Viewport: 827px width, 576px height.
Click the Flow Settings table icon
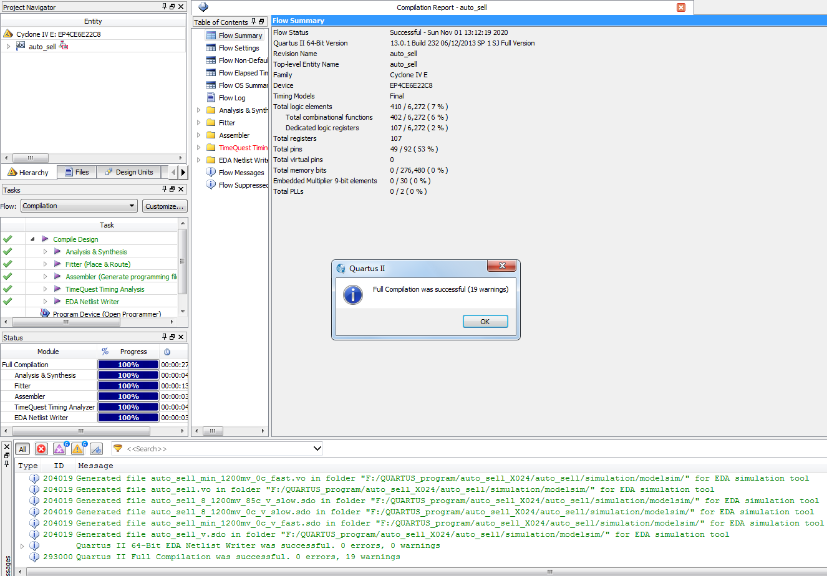[x=211, y=48]
